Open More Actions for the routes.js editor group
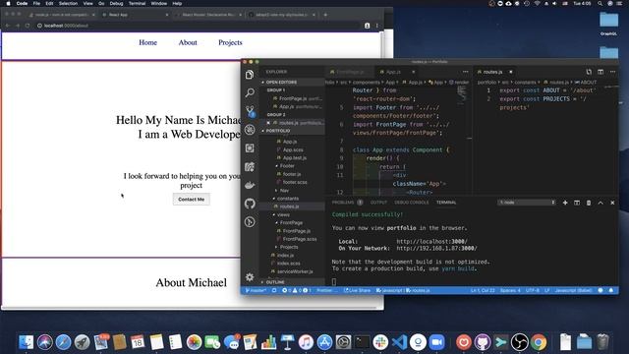The height and width of the screenshot is (354, 629). (612, 72)
